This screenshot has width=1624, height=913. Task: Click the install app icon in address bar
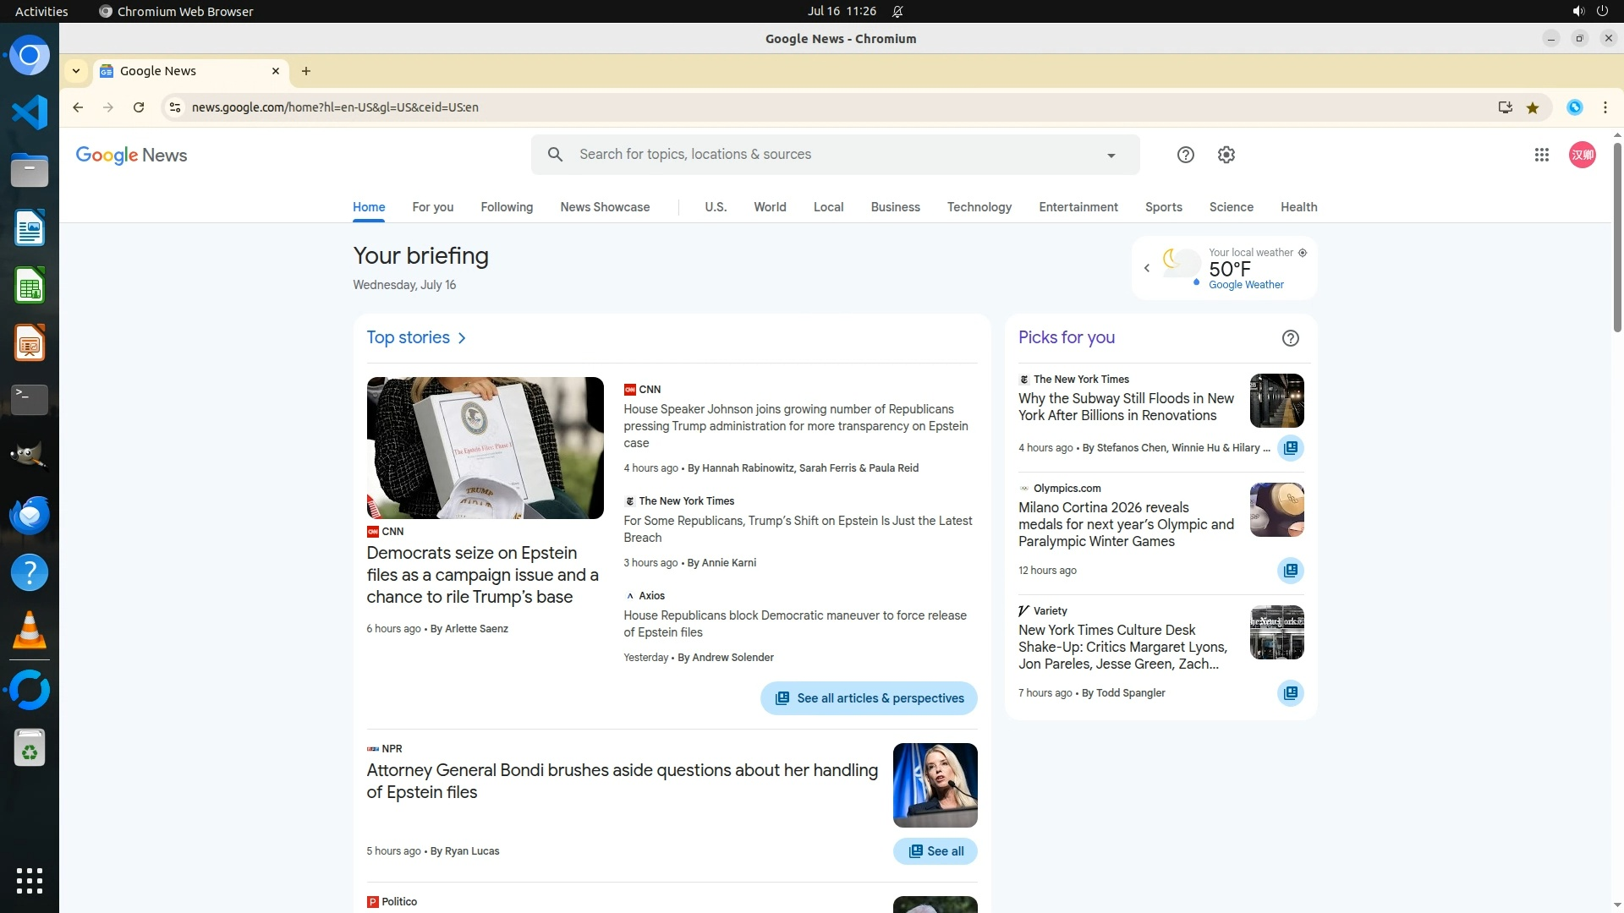[x=1505, y=107]
